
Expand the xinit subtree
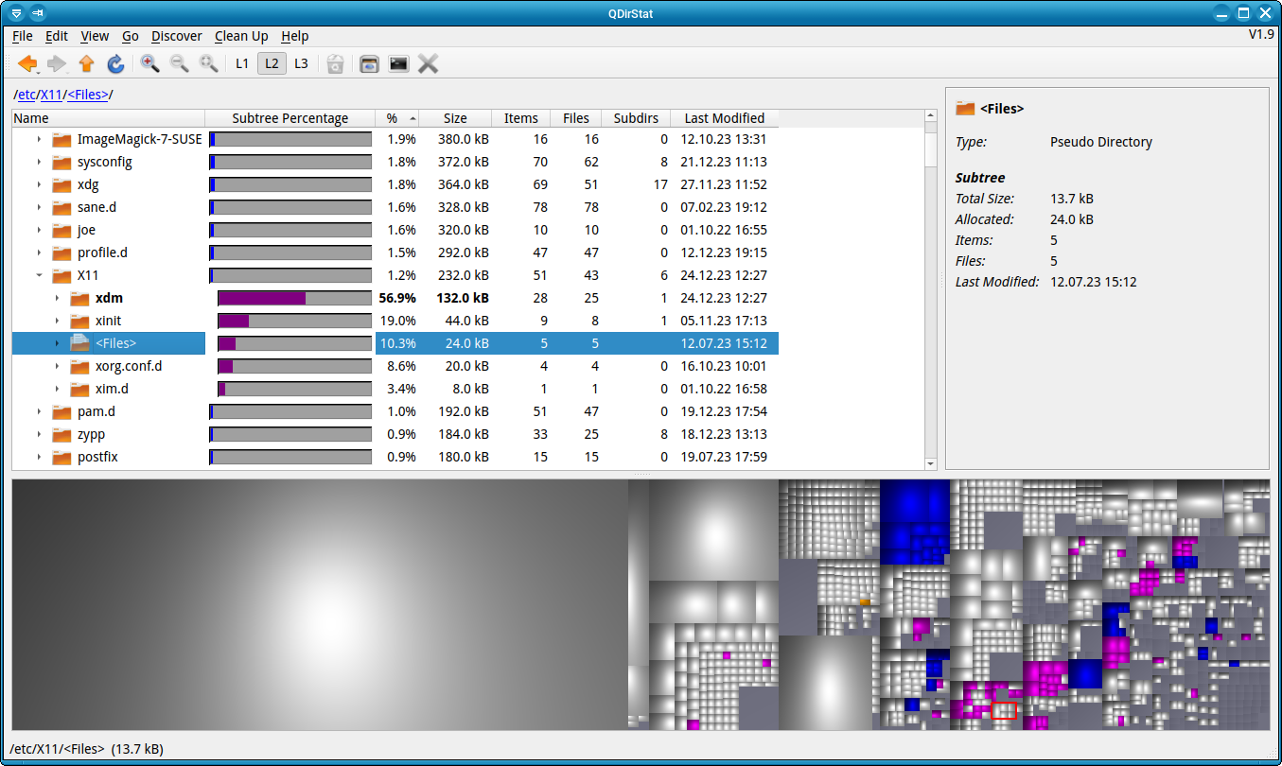coord(57,321)
